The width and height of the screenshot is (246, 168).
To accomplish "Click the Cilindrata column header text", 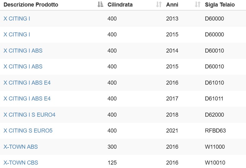I will (x=120, y=5).
